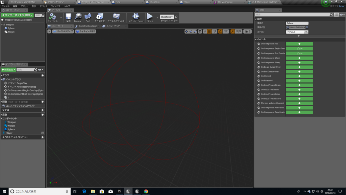This screenshot has height=195, width=346.
Task: Open the scale snap 0.25 dropdown
Action: click(x=239, y=31)
